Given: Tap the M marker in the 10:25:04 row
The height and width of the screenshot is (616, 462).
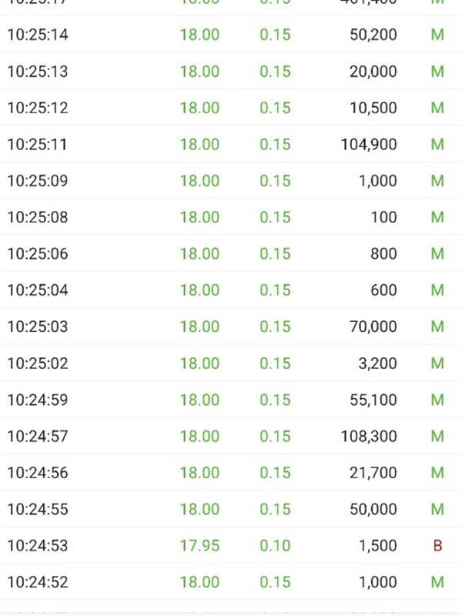Looking at the screenshot, I should (x=437, y=290).
